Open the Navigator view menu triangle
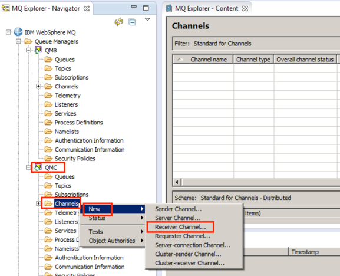Image resolution: width=340 pixels, height=276 pixels. click(x=147, y=19)
